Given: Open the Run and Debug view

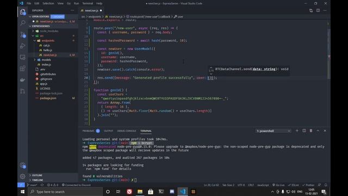Looking at the screenshot, I should [x=23, y=46].
